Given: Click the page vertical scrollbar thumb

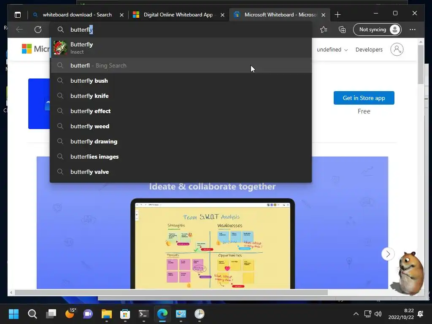Looking at the screenshot, I should 421,65.
